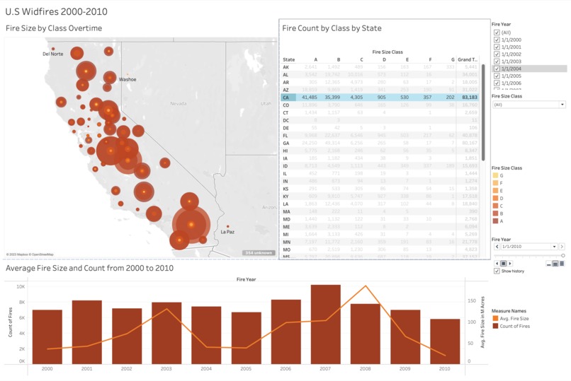Uncheck the 1/1/2000 fire year filter
The image size is (571, 381).
497,40
